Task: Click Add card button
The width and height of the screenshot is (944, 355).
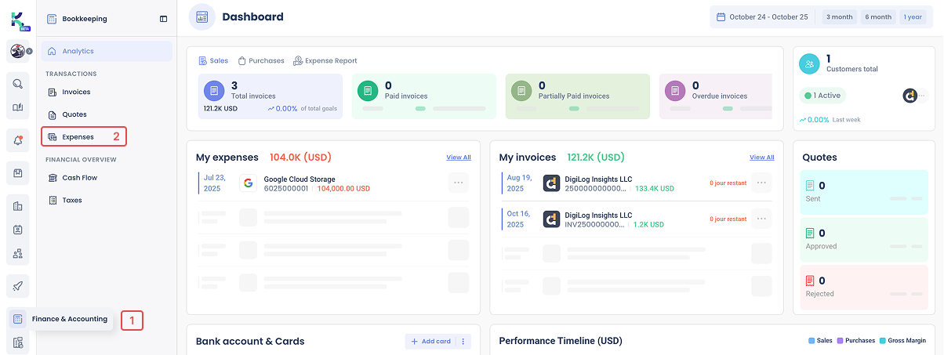Action: click(430, 342)
